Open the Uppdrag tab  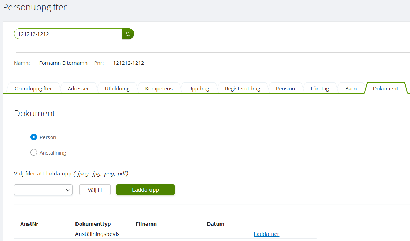click(x=199, y=89)
